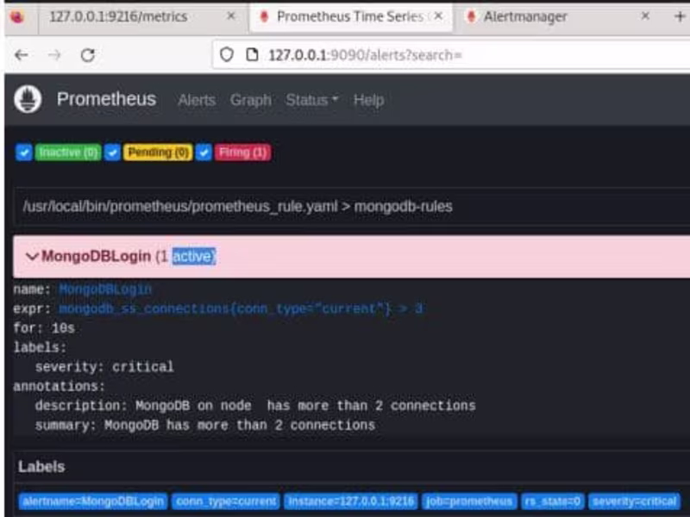Screen dimensions: 690x517
Task: Close the 127.0.0.1:9216/metrics tab
Action: [x=230, y=16]
